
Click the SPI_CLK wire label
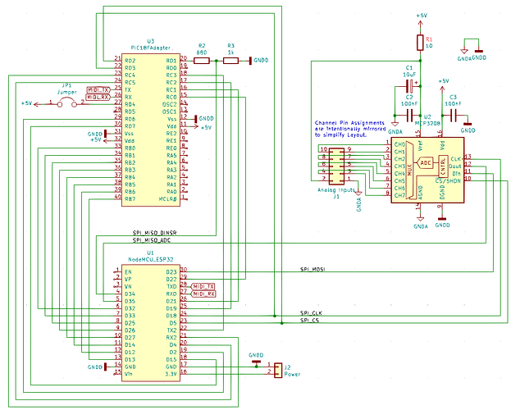pos(311,313)
